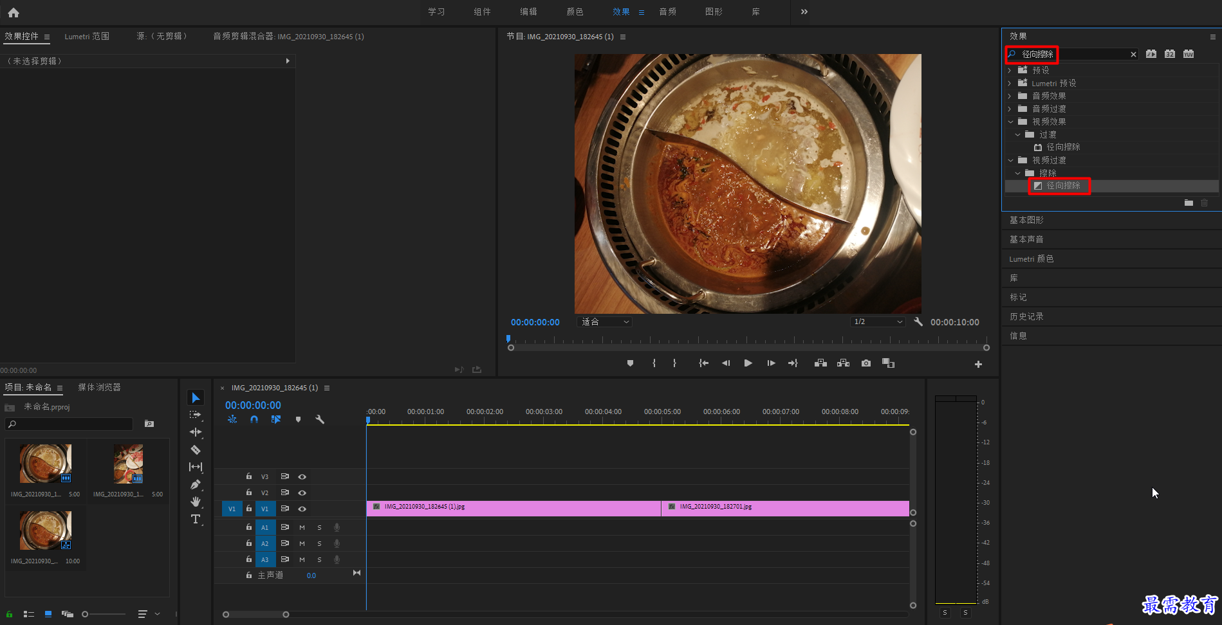Open the 基本声音 panel
The height and width of the screenshot is (625, 1222).
click(x=1026, y=239)
